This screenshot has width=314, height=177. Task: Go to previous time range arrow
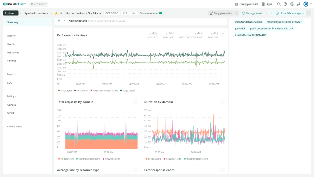[x=271, y=13]
